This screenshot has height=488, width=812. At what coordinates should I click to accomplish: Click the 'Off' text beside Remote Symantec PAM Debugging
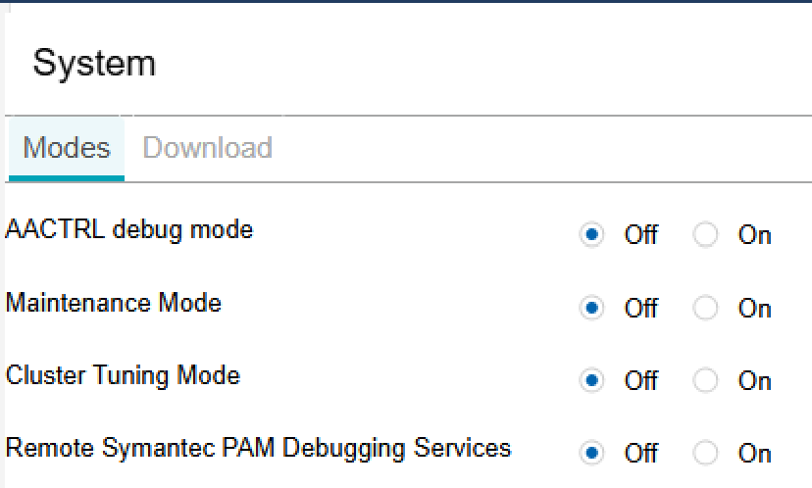(641, 454)
